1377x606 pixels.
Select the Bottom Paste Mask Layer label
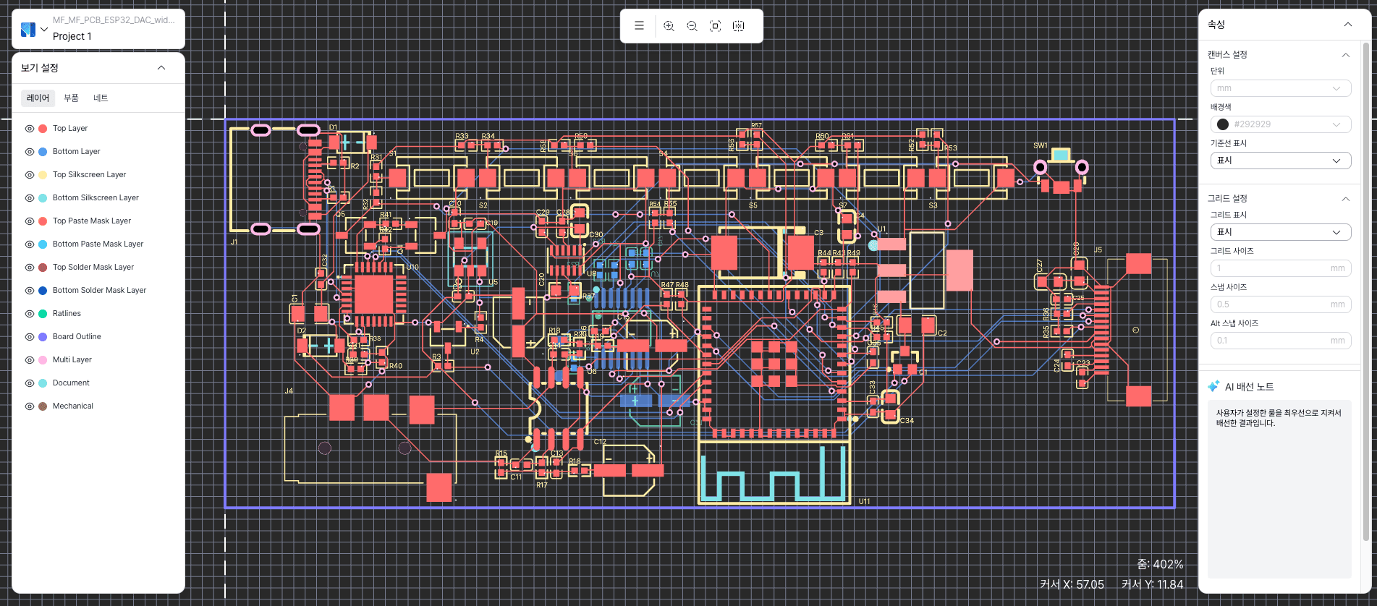(98, 244)
